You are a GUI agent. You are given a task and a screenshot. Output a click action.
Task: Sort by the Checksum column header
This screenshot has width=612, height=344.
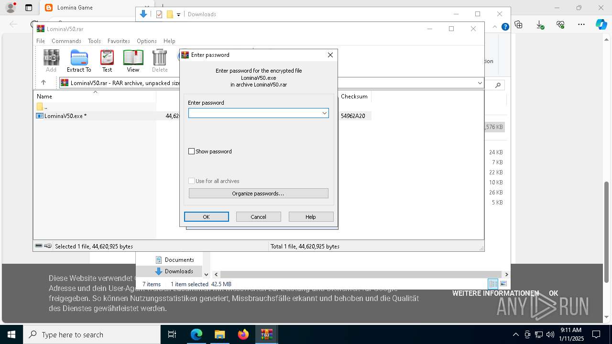(354, 97)
